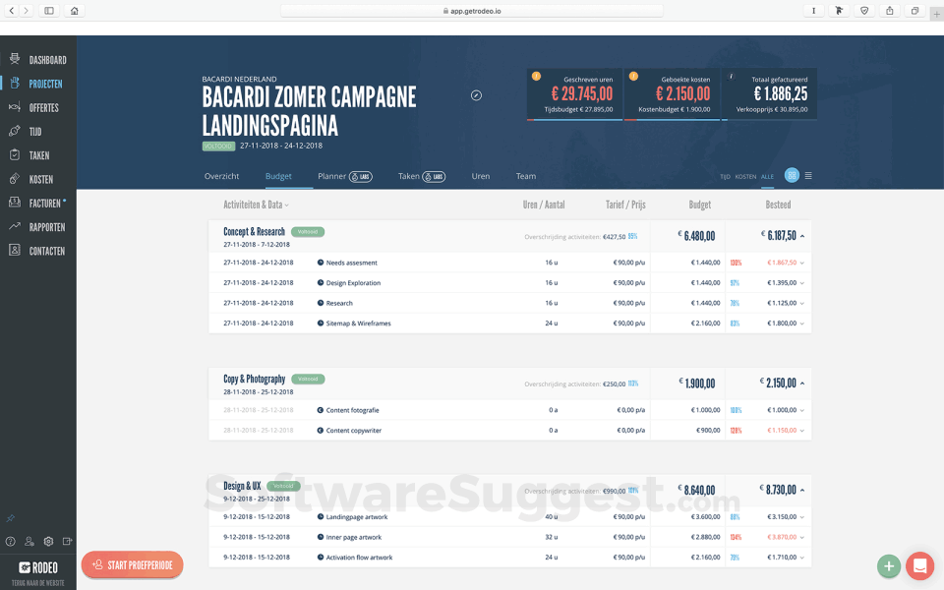The width and height of the screenshot is (944, 590).
Task: Open Rapporten reports in sidebar
Action: 37,227
